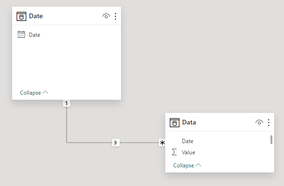Click the relationship filter direction arrow
This screenshot has height=186, width=284.
[x=116, y=143]
